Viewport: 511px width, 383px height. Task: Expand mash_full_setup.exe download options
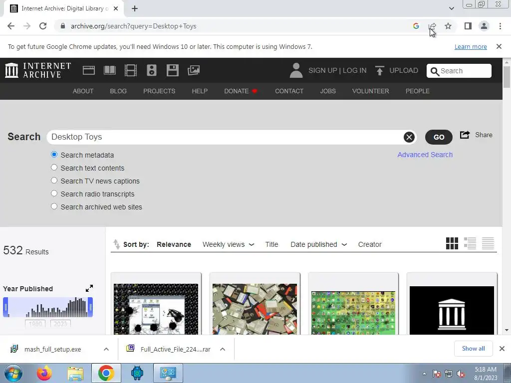click(106, 349)
